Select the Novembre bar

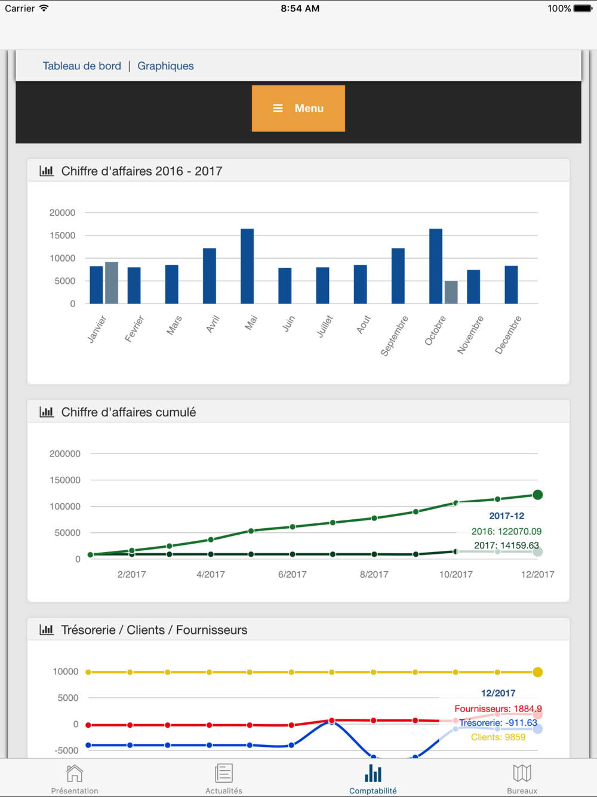click(x=473, y=287)
